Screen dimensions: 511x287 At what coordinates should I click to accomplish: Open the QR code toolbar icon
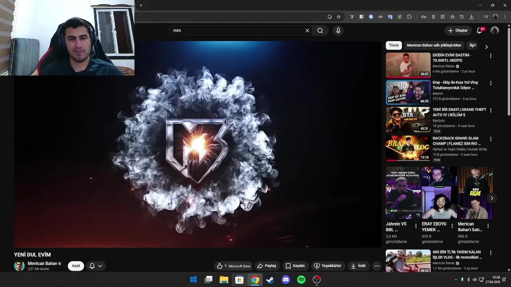(x=443, y=17)
